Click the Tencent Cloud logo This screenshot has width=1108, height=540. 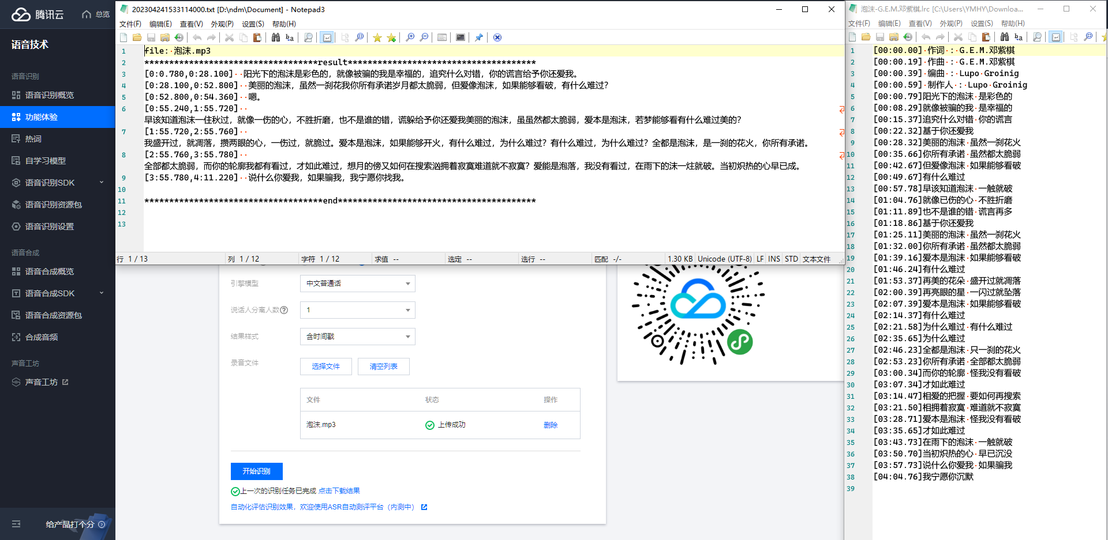click(x=38, y=14)
